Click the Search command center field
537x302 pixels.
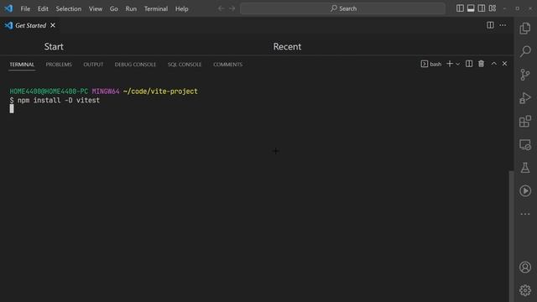(x=343, y=8)
